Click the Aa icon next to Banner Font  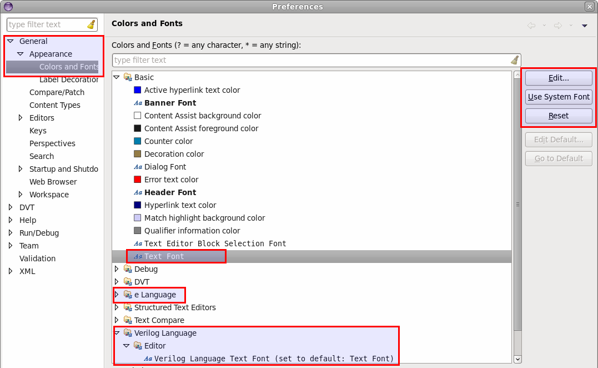(137, 103)
